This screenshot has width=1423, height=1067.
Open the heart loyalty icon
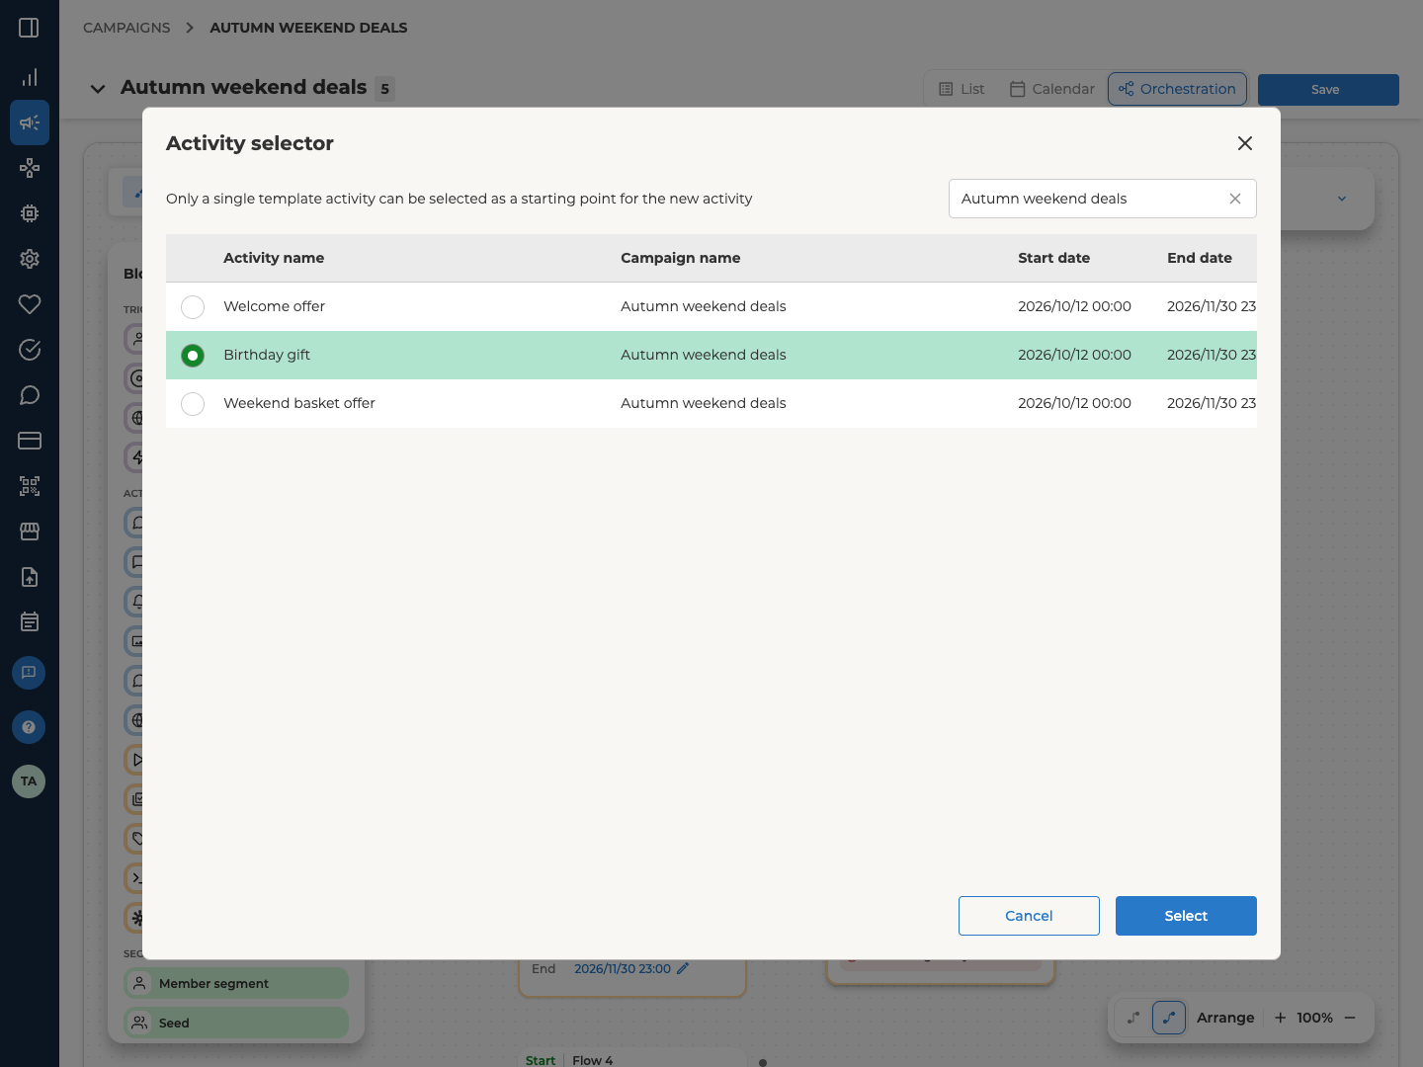pos(30,304)
